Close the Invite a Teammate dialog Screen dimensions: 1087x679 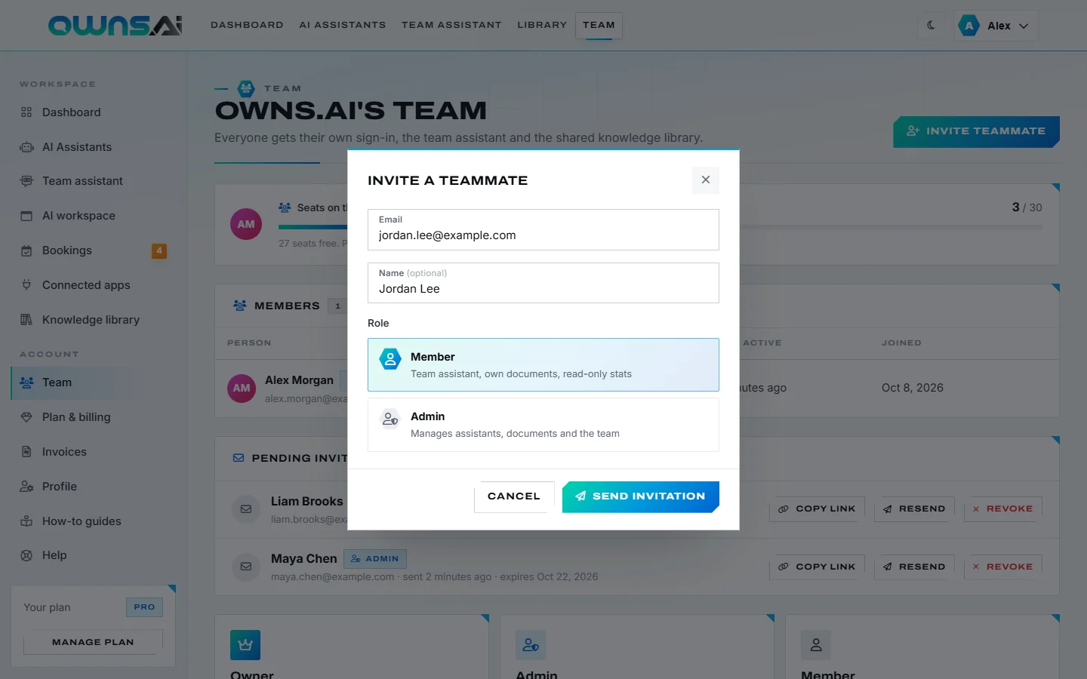pos(706,180)
